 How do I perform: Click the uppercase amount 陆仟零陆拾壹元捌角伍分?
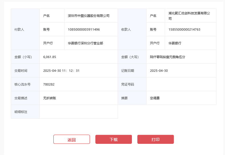tap(168, 57)
